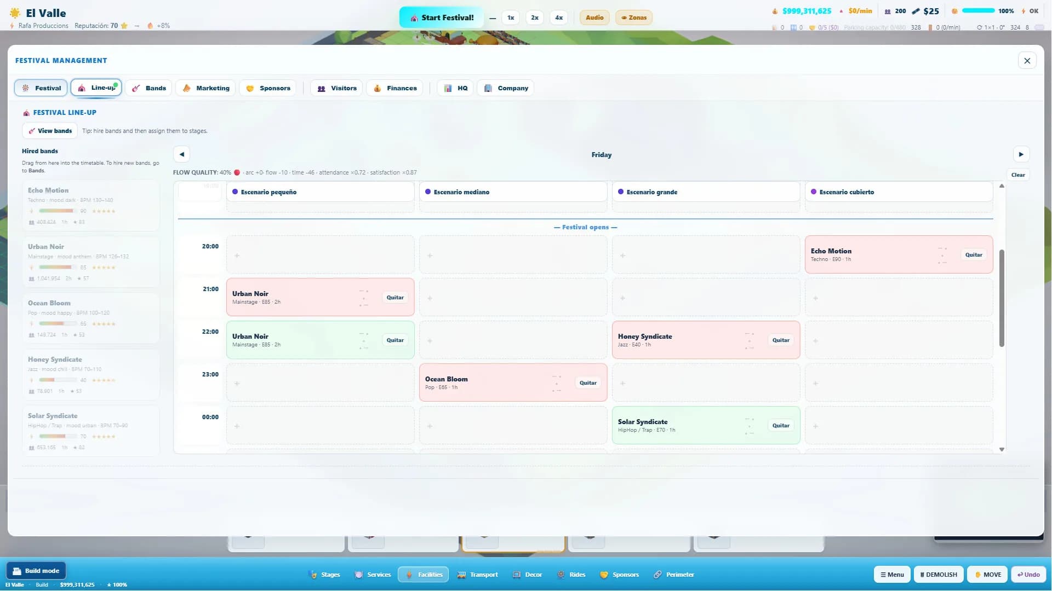This screenshot has width=1052, height=591.
Task: Click the timetable scroll down arrow
Action: pos(1002,449)
